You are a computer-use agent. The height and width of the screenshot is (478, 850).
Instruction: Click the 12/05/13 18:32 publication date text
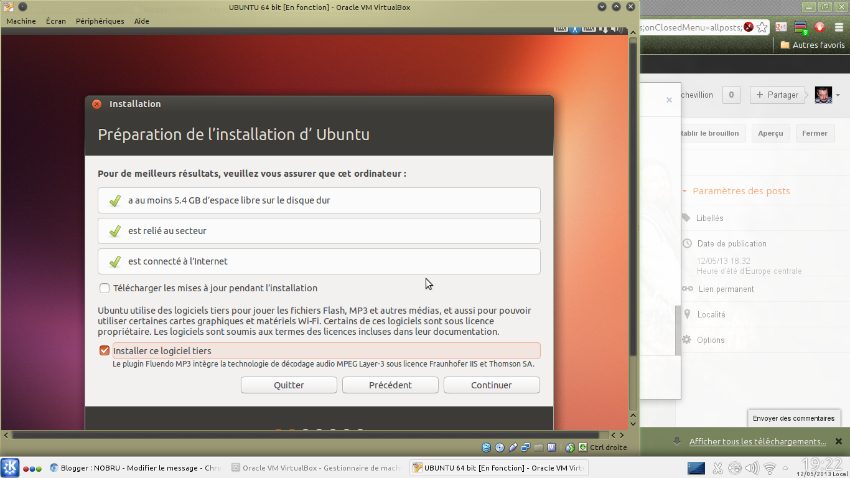pyautogui.click(x=724, y=261)
